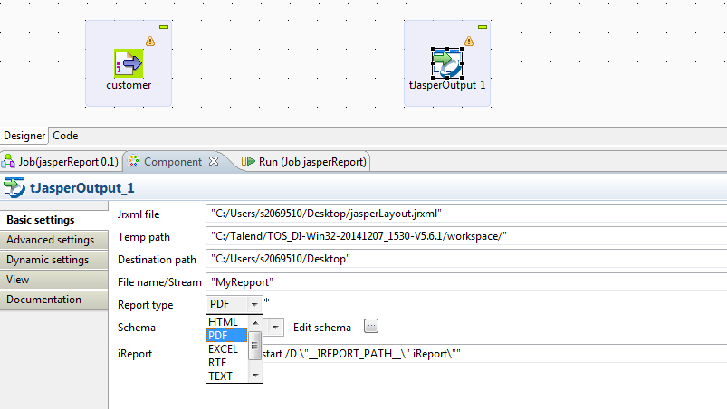
Task: Click tJasperOutput_1 header icon in Component view
Action: click(14, 187)
